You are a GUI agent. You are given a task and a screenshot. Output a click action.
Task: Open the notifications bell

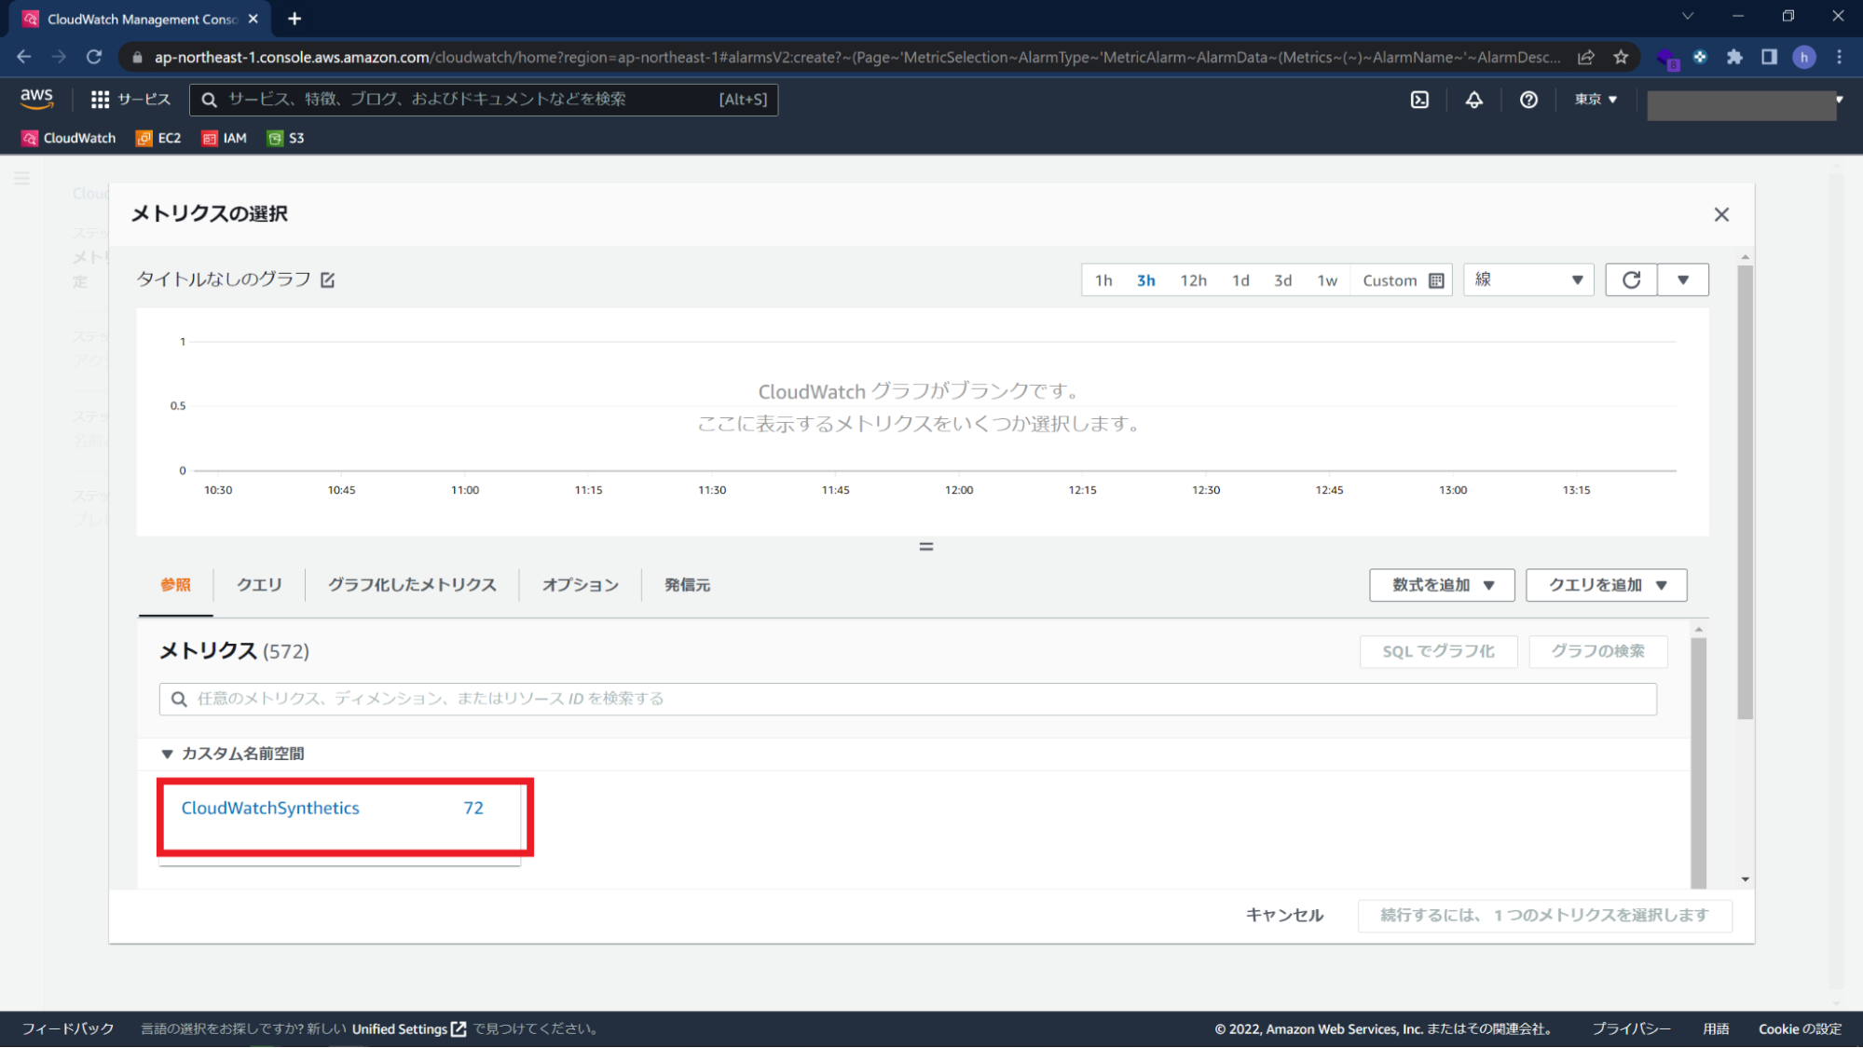(1474, 100)
